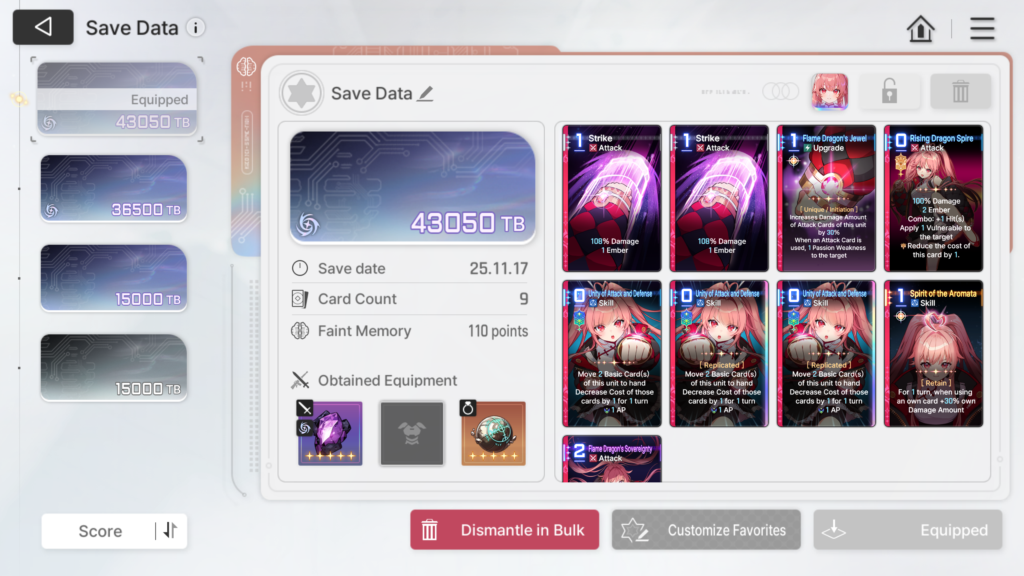Click the Equipped button at bottom

[x=908, y=530]
